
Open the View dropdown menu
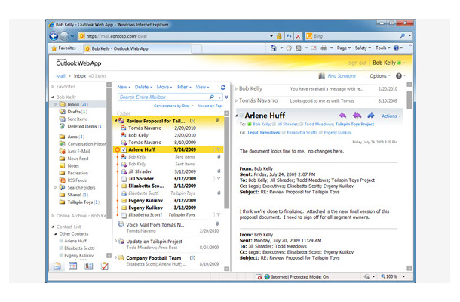pyautogui.click(x=202, y=87)
